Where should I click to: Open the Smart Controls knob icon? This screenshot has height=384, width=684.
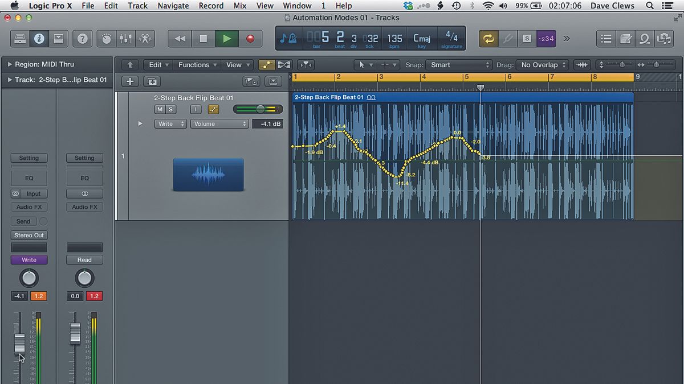106,38
